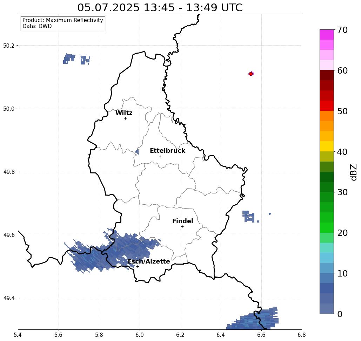Click the bright red colorbar segment
This screenshot has width=361, height=341.
click(x=327, y=106)
